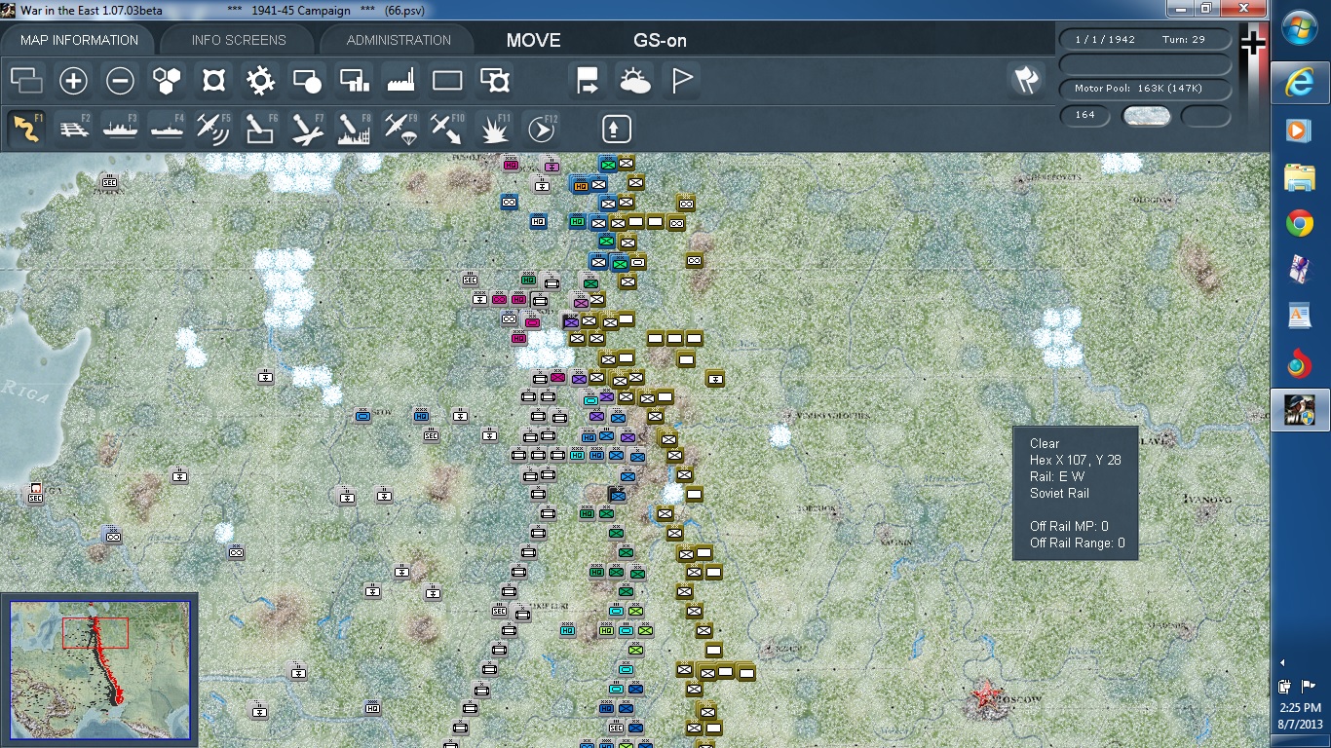Click the Motor Pool 163K readout

(1145, 89)
